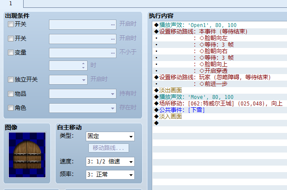287x190 pixels.
Task: Select the 脸朝向右 move route line
Action: point(220,51)
